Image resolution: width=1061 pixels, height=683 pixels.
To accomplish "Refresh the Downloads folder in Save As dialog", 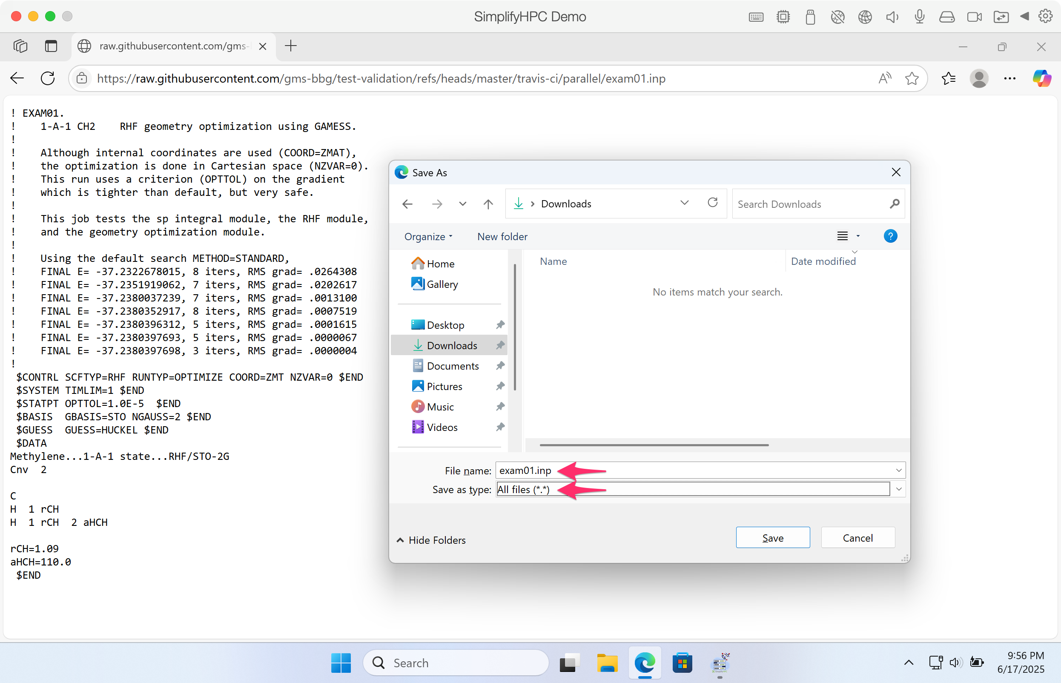I will point(712,203).
